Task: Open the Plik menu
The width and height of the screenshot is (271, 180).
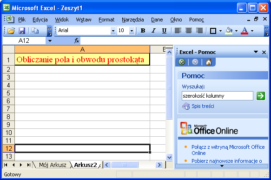Action: click(x=22, y=20)
